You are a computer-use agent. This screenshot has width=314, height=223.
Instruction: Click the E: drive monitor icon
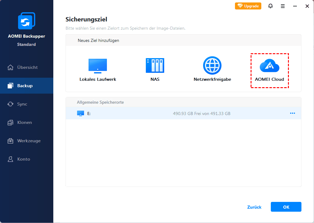(81, 113)
